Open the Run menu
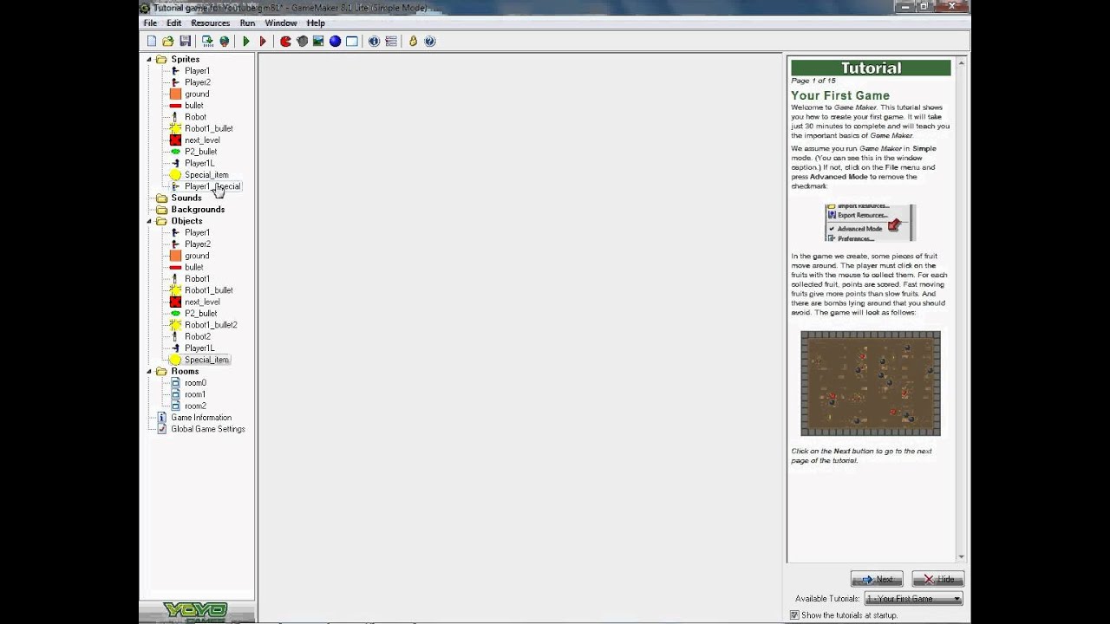This screenshot has height=624, width=1110. coord(247,23)
